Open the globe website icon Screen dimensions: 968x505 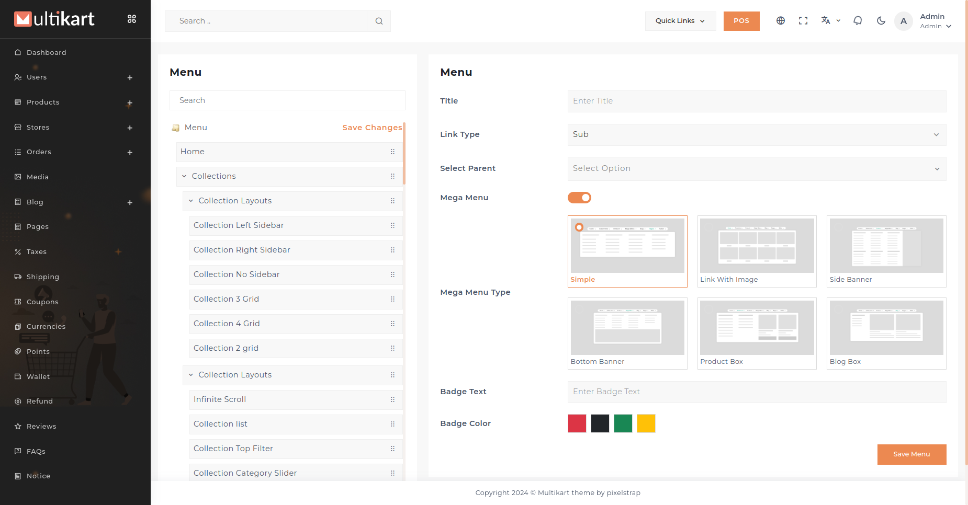tap(780, 21)
